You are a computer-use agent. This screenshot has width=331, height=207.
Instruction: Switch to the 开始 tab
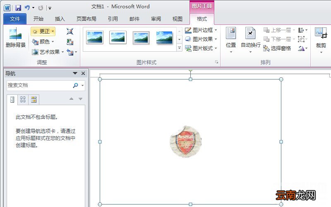point(38,19)
